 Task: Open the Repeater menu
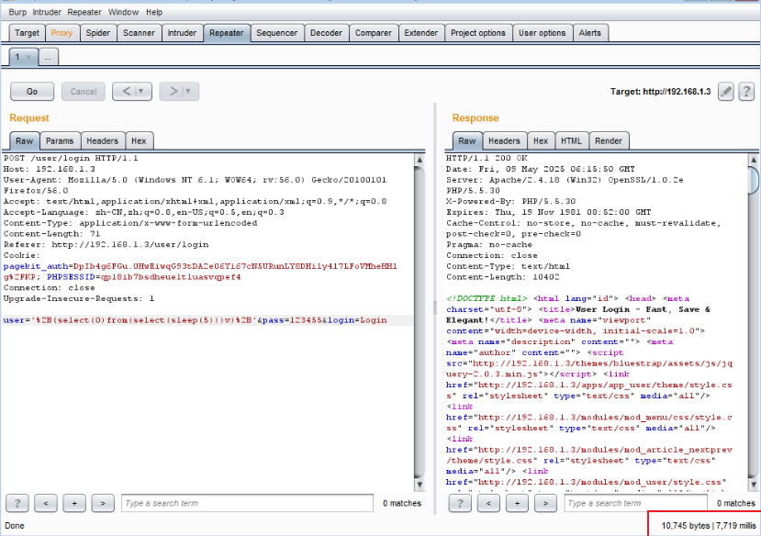(84, 12)
